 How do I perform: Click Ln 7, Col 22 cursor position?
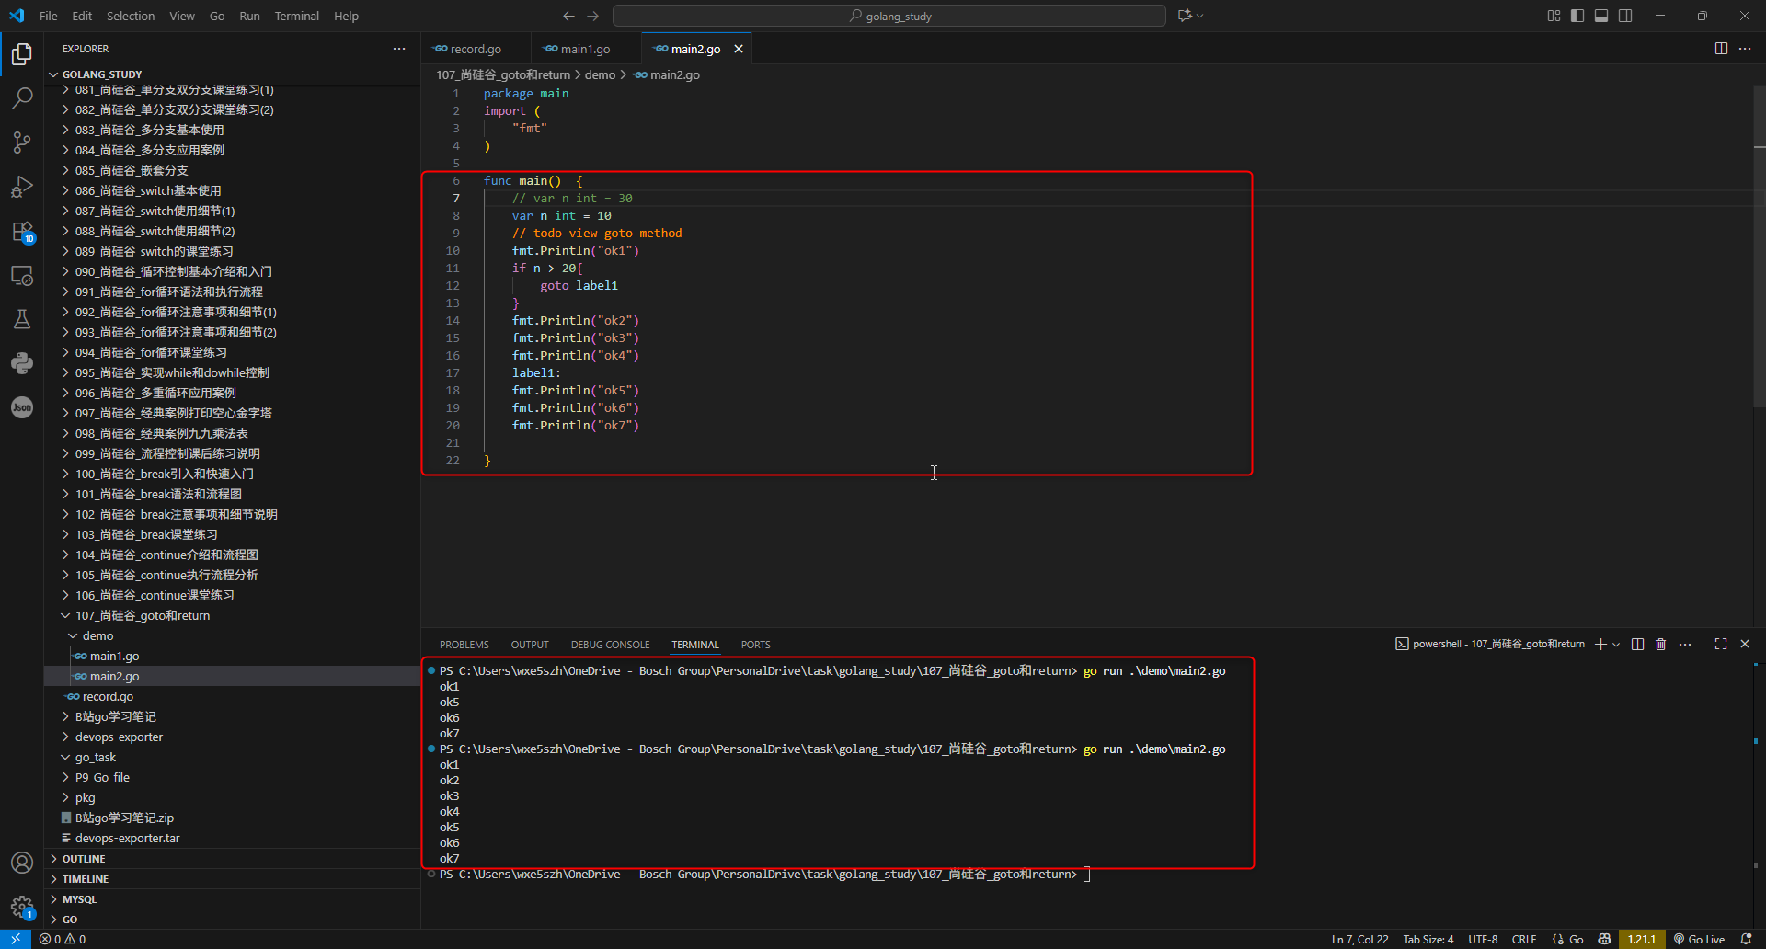click(1360, 939)
